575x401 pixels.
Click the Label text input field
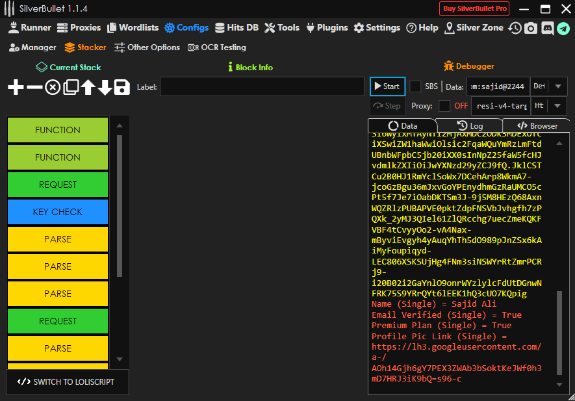click(x=262, y=87)
